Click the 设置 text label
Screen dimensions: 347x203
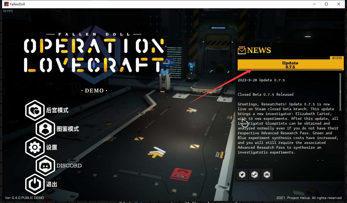[52, 147]
